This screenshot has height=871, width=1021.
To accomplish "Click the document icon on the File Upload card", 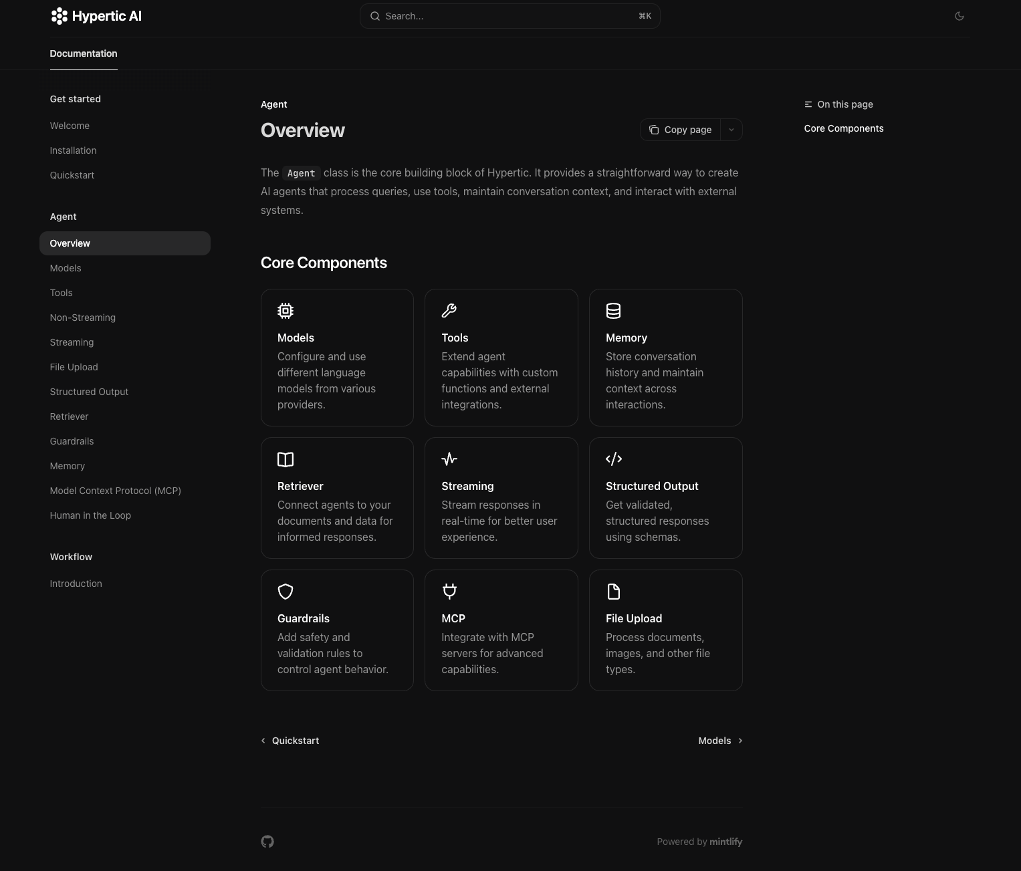I will (613, 591).
